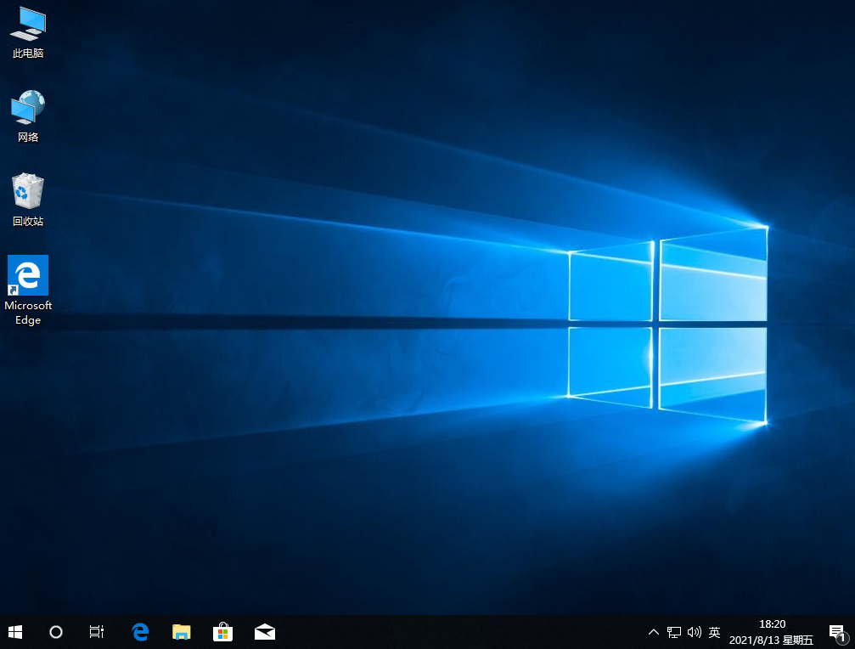Open the network status flyout icon
855x649 pixels.
(x=673, y=632)
